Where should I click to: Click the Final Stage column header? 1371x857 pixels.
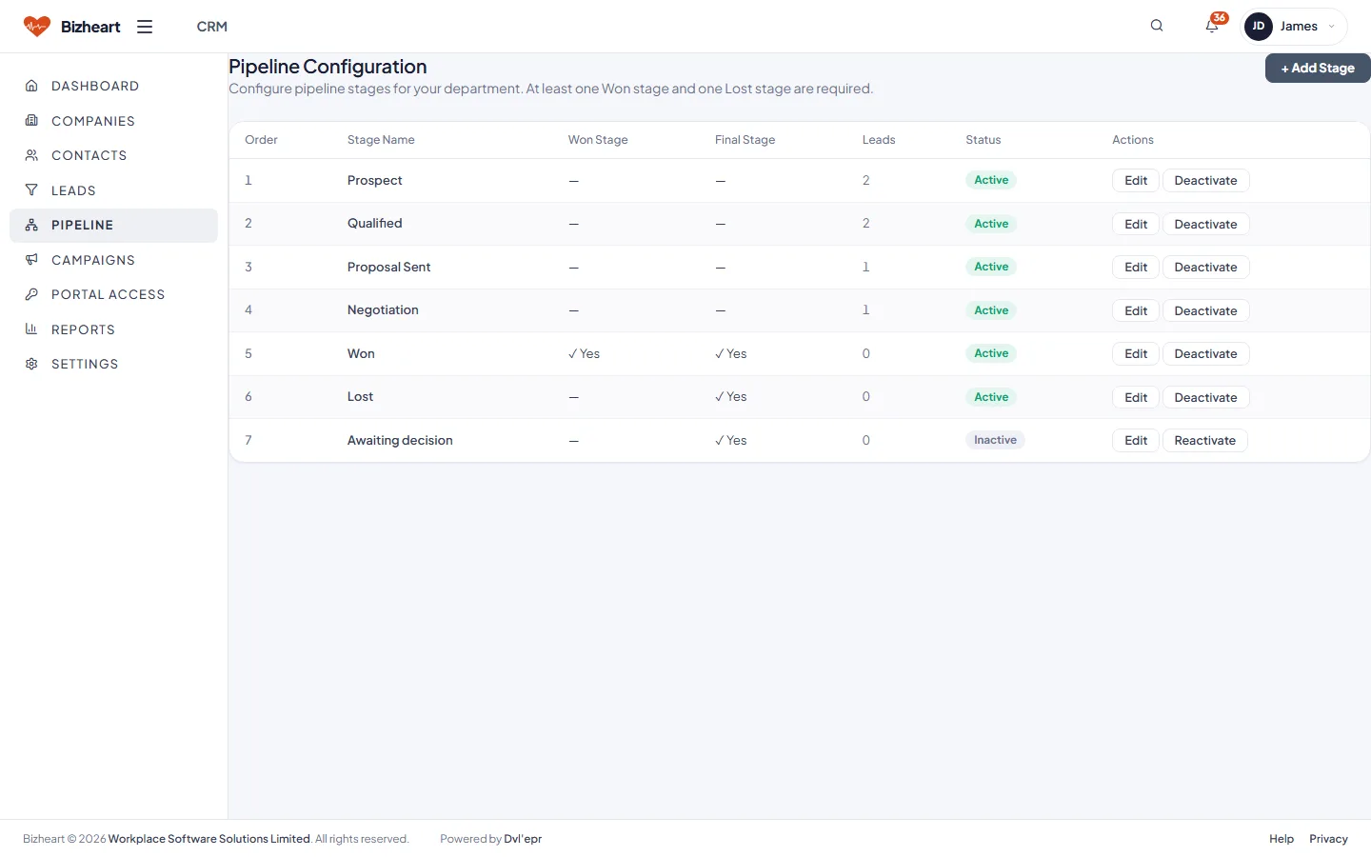745,140
